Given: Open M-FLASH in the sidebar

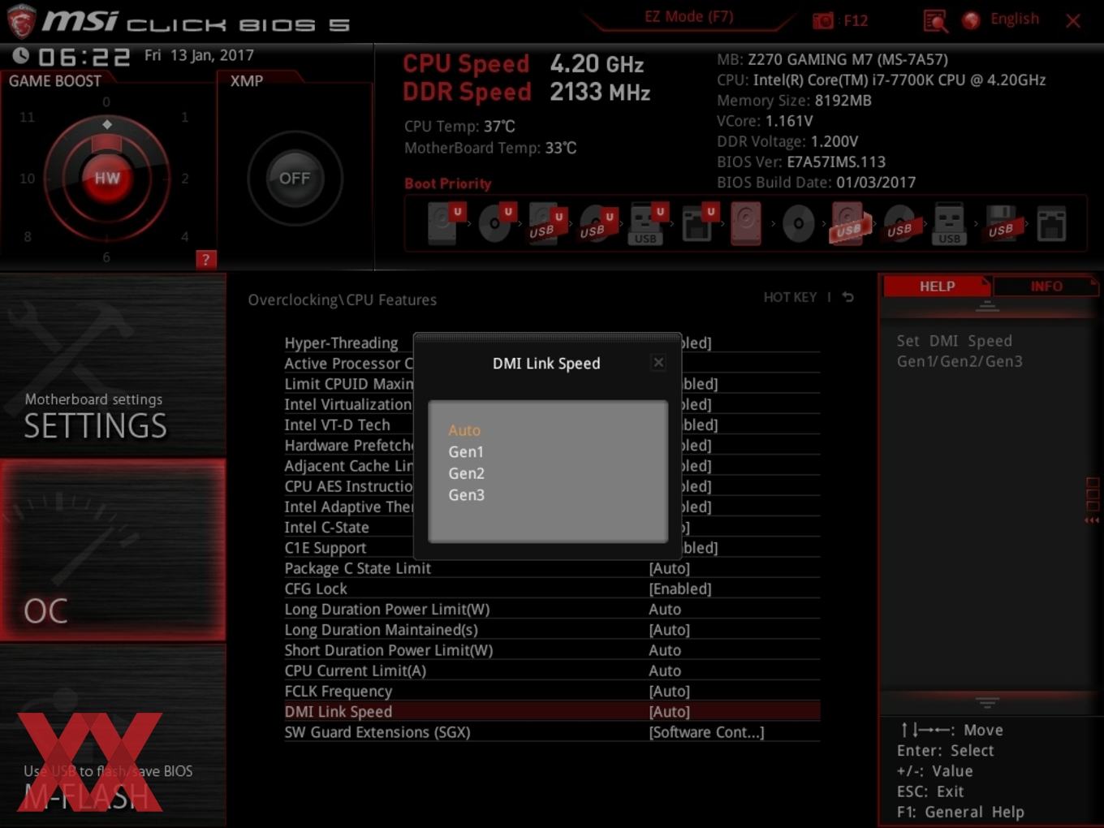Looking at the screenshot, I should click(113, 736).
